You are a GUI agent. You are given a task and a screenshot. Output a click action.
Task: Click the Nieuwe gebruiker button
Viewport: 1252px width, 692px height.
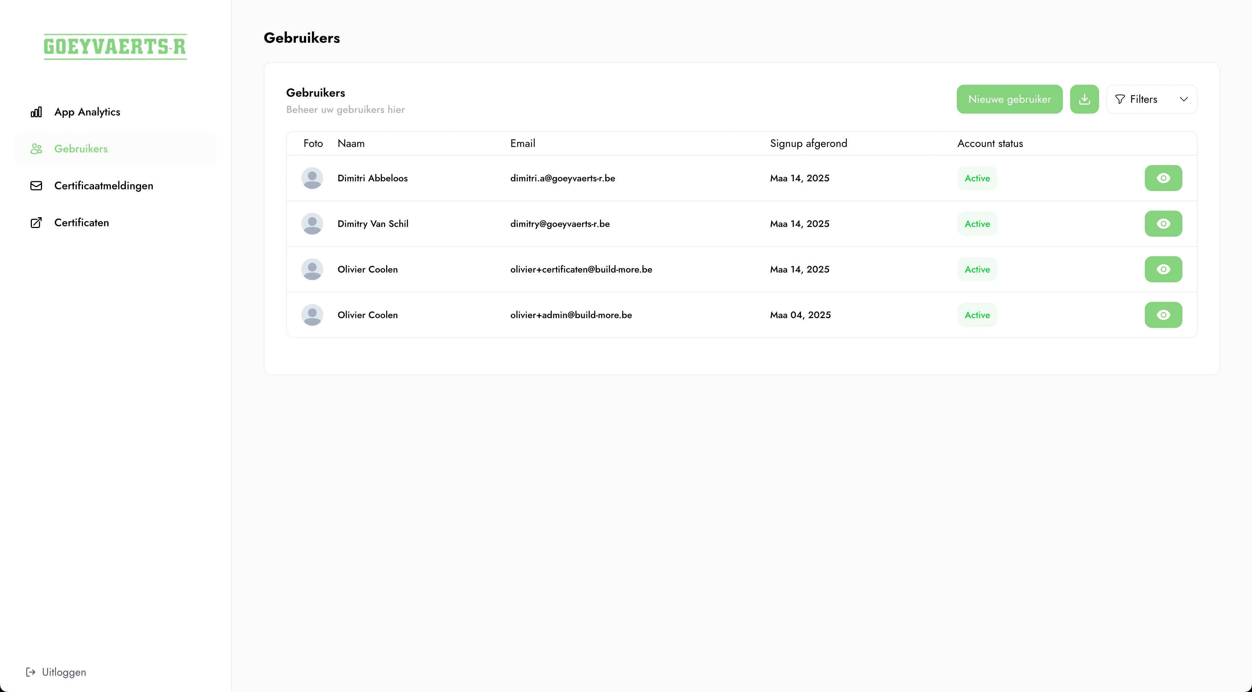tap(1009, 99)
